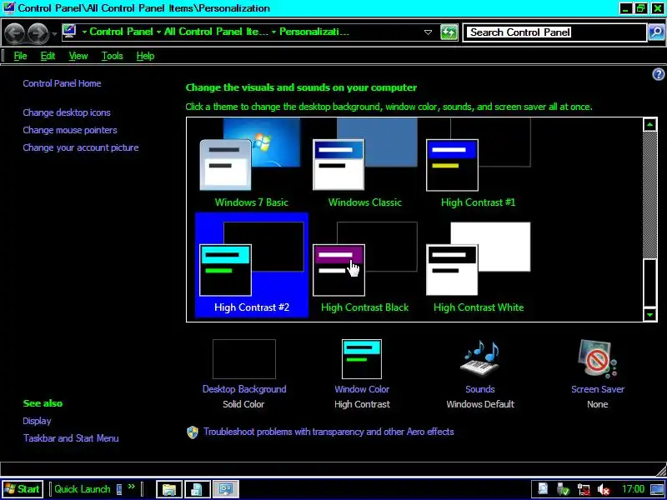Click the Desktop Background preview icon
The height and width of the screenshot is (500, 667).
point(244,359)
